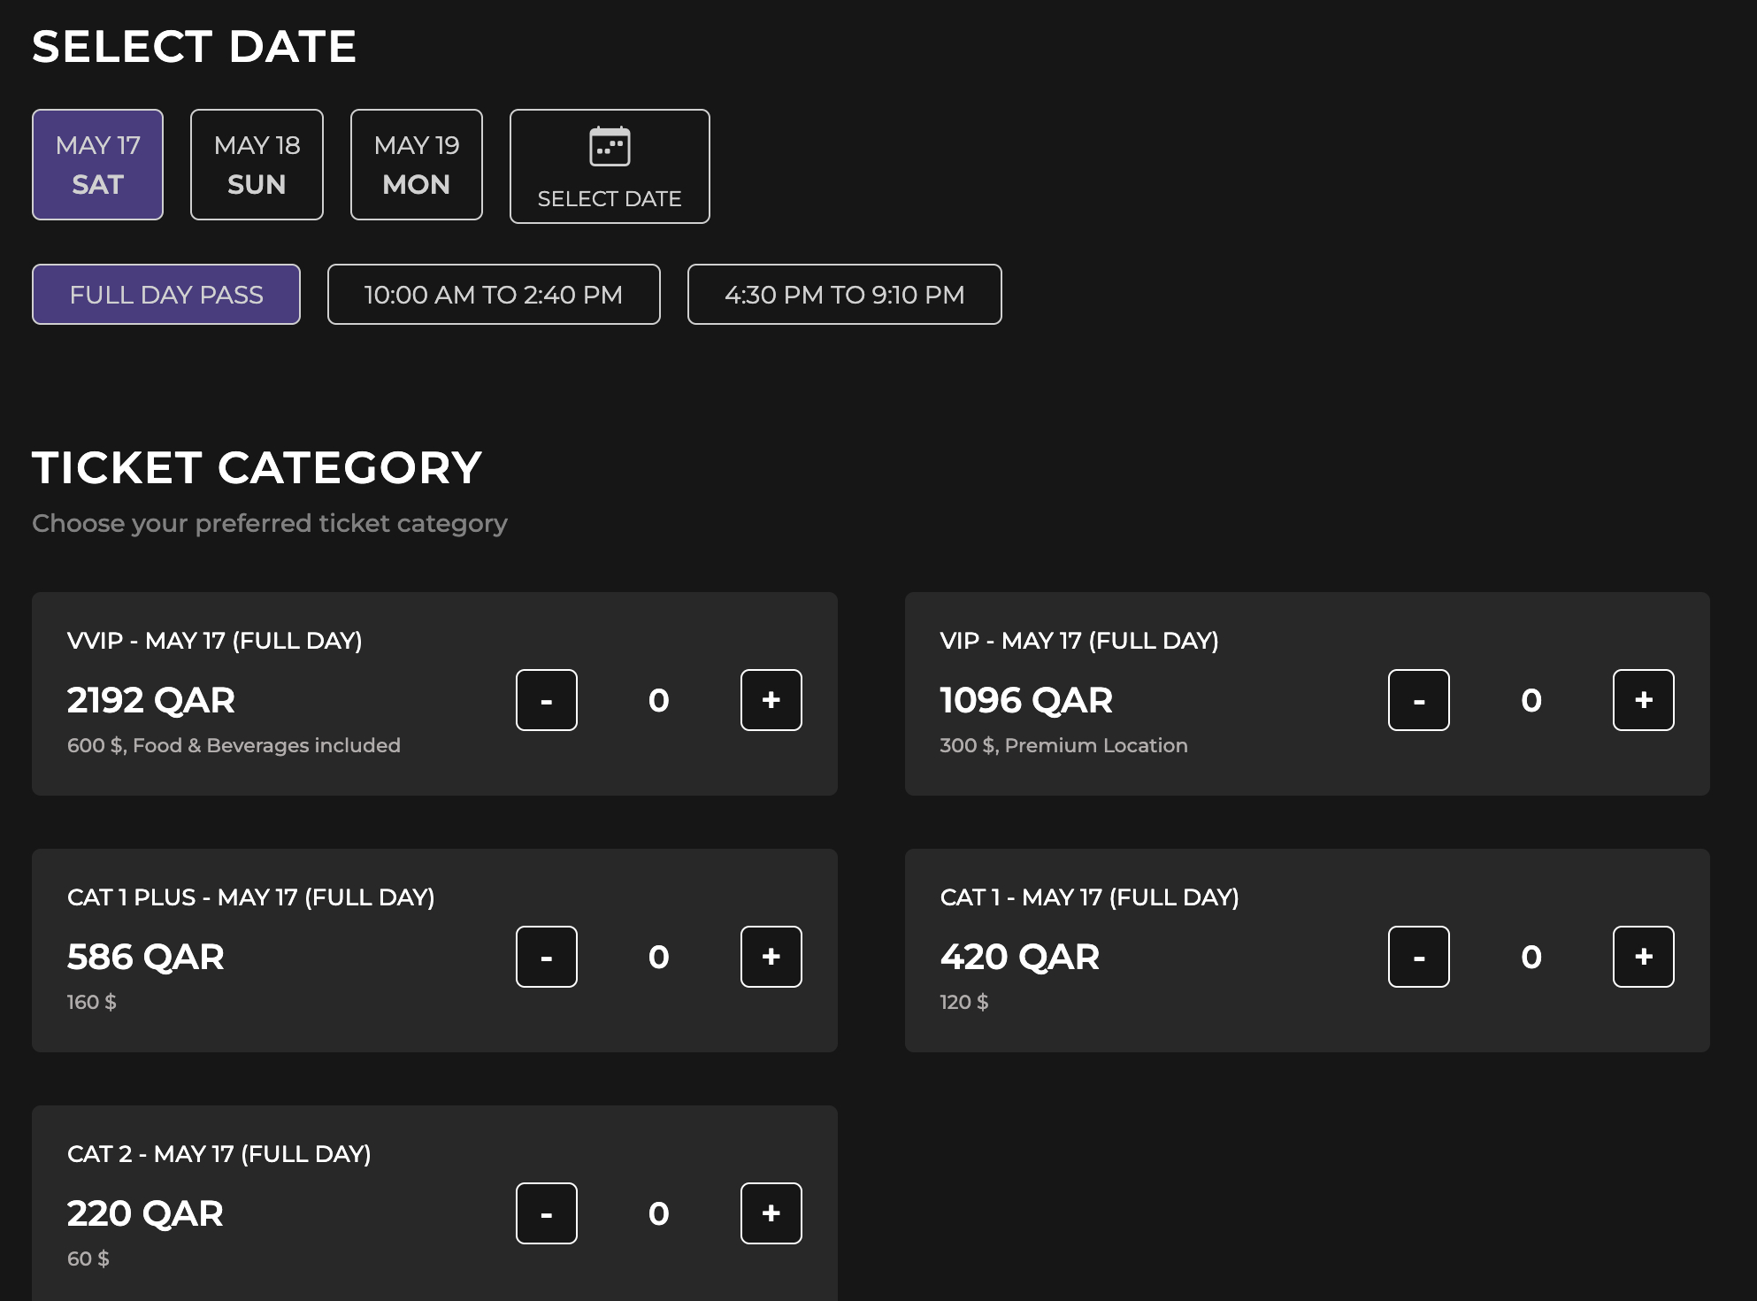Image resolution: width=1757 pixels, height=1301 pixels.
Task: Select the MAY 17 SAT date
Action: pyautogui.click(x=97, y=165)
